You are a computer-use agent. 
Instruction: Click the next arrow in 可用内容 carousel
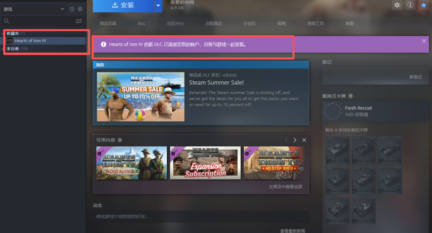[295, 140]
